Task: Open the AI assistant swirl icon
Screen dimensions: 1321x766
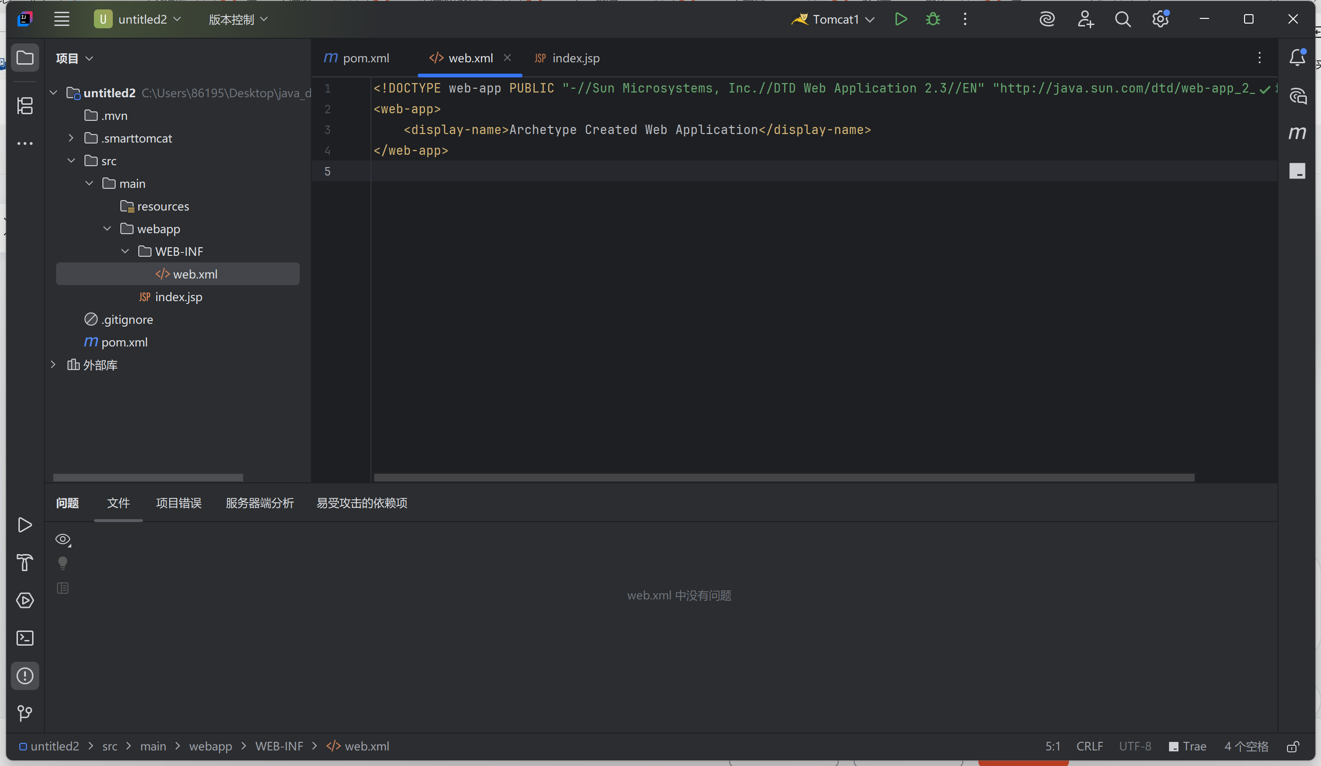Action: click(x=1047, y=19)
